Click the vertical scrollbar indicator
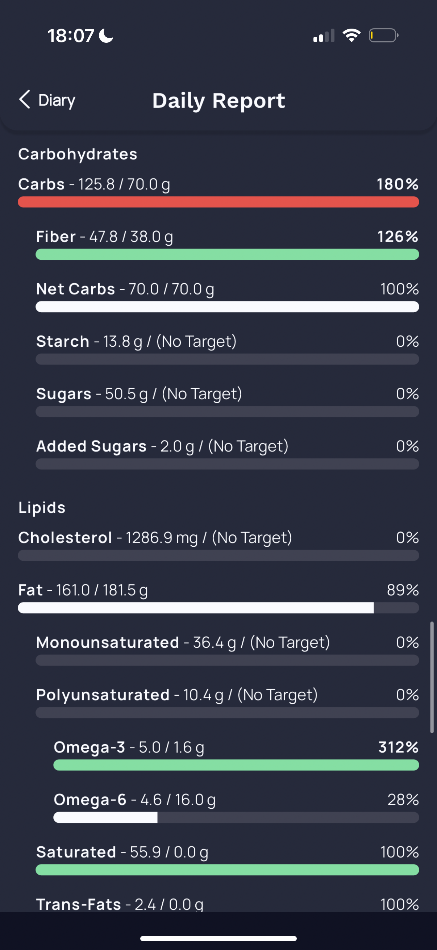The height and width of the screenshot is (950, 437). point(432,677)
